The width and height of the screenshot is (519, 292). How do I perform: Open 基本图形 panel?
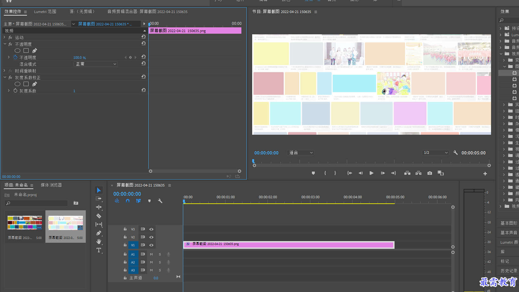click(x=509, y=223)
